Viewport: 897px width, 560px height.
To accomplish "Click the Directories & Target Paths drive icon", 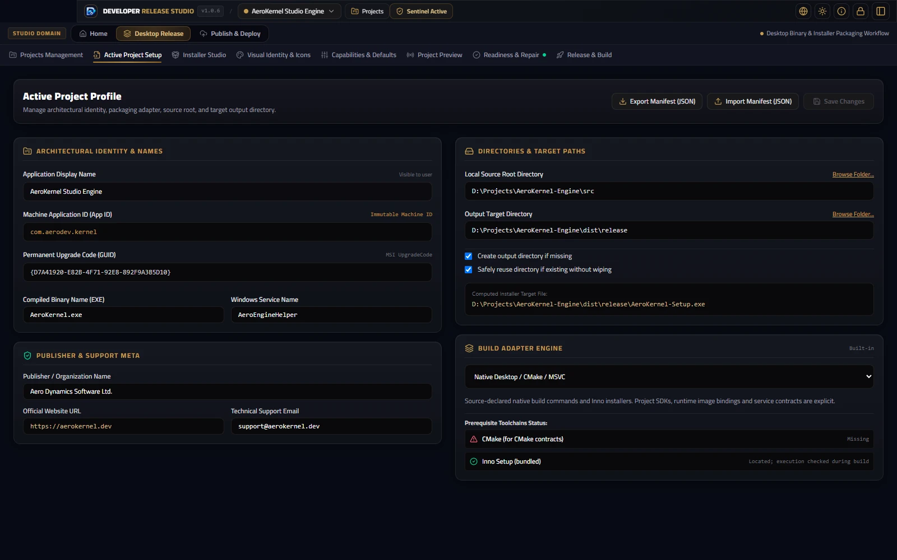I will [469, 151].
